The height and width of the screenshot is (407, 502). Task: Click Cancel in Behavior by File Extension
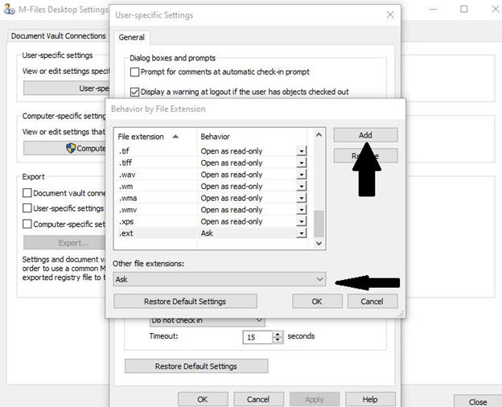coord(372,302)
